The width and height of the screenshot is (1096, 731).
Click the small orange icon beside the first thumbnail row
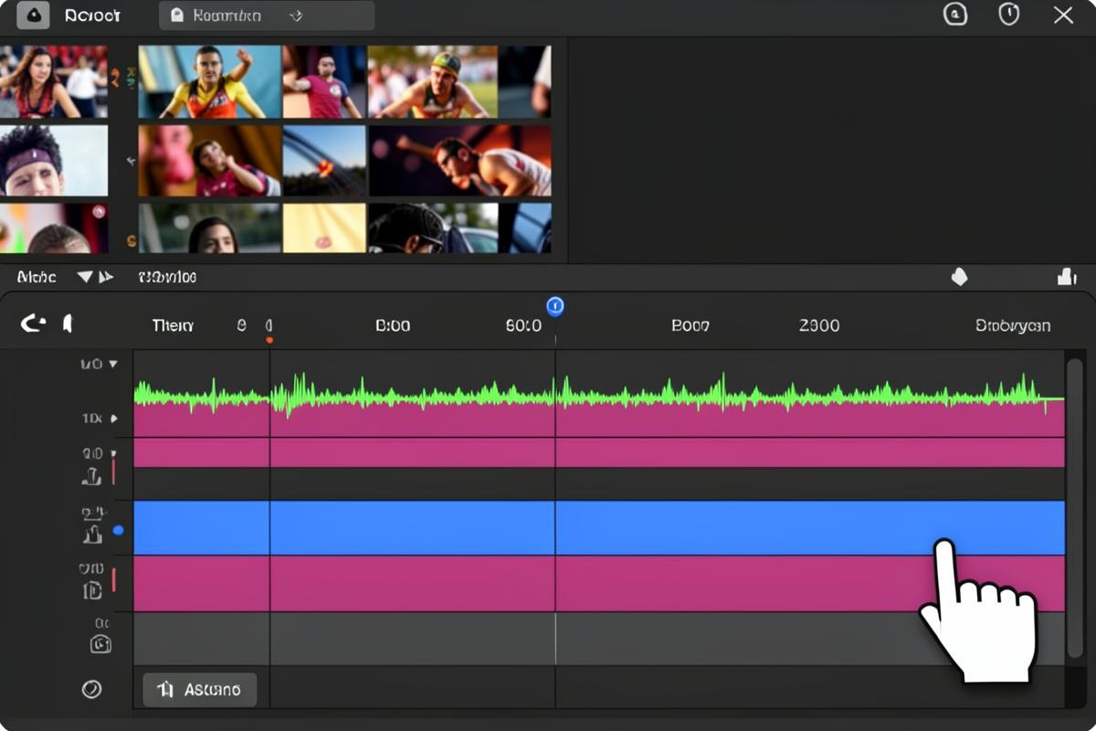point(116,79)
